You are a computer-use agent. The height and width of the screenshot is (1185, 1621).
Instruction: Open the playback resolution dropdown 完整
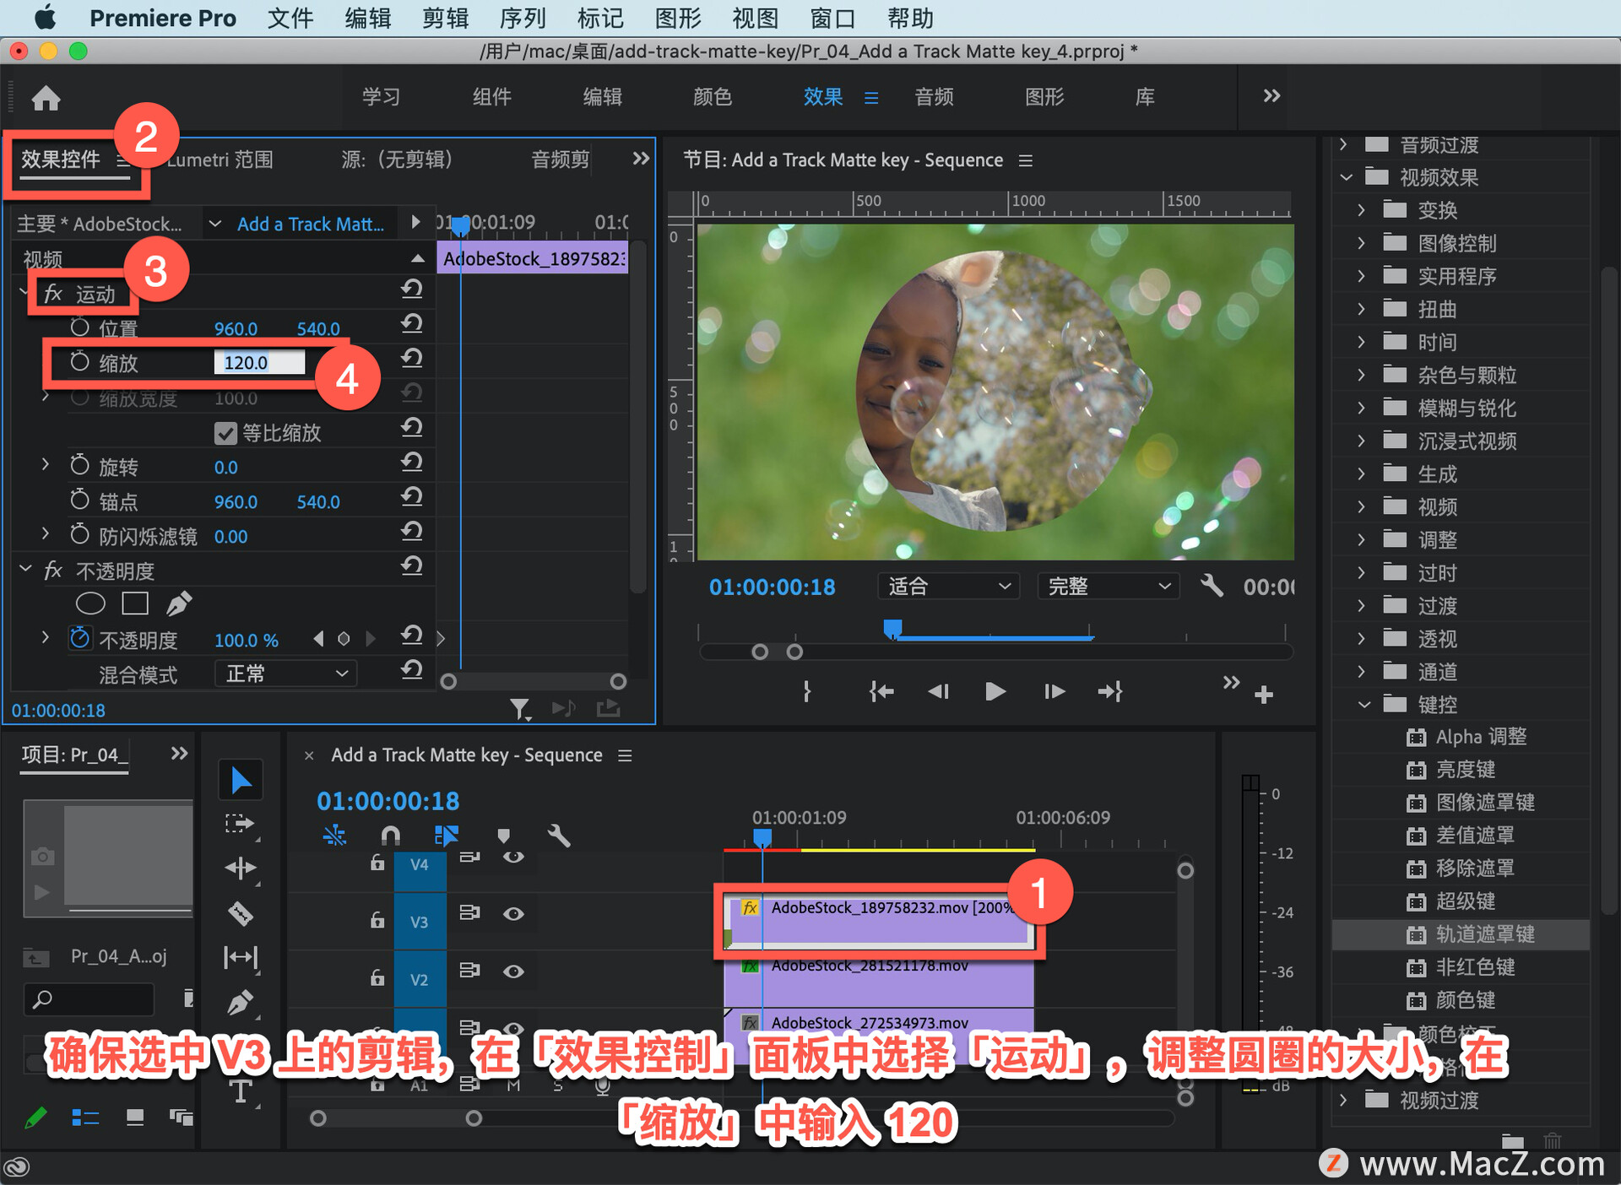[1108, 586]
